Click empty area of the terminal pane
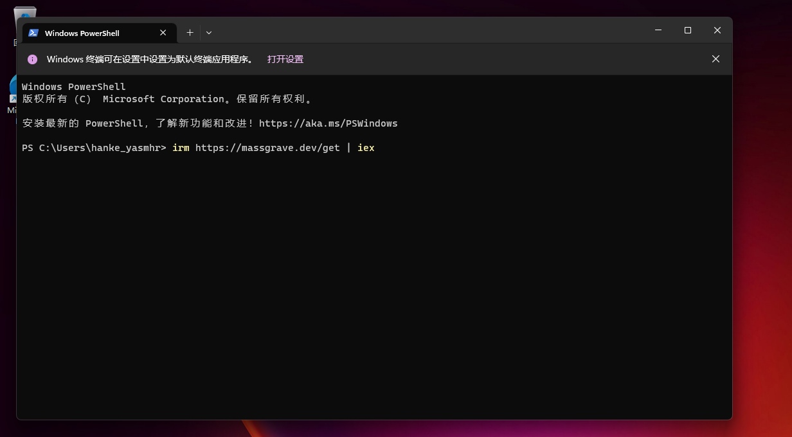The width and height of the screenshot is (792, 437). pyautogui.click(x=373, y=289)
